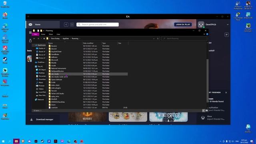The width and height of the screenshot is (256, 144).
Task: Select the Home tab in EA app
Action: pyautogui.click(x=43, y=24)
